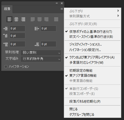Click the space before paragraph icon
Image resolution: width=124 pixels, height=120 pixels.
[6, 44]
